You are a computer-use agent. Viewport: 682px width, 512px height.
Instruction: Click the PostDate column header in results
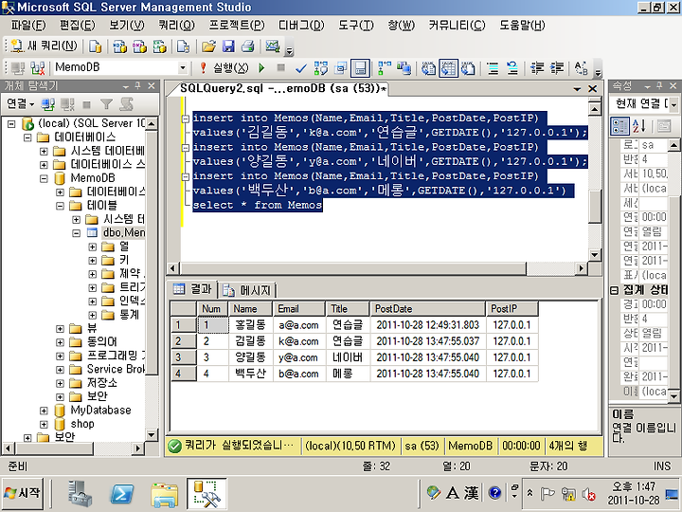click(x=428, y=309)
